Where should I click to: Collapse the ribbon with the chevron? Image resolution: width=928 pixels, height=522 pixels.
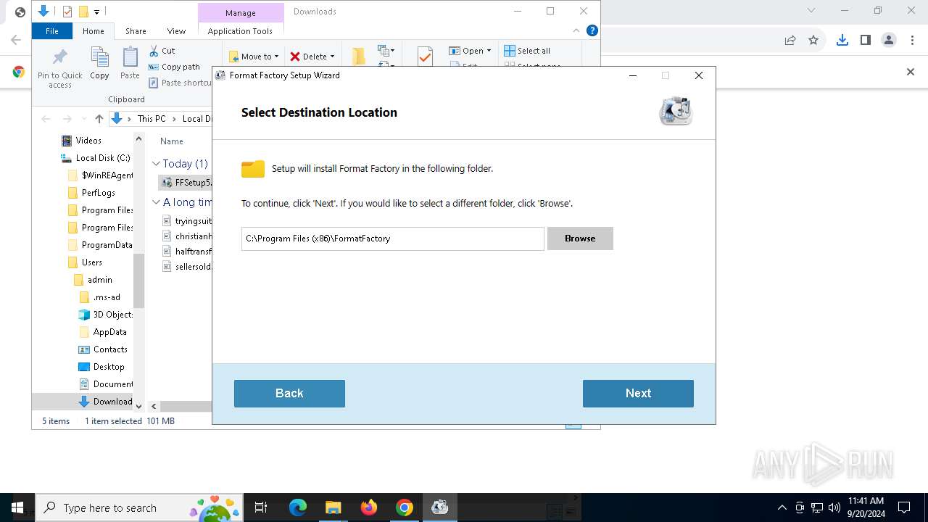coord(576,30)
